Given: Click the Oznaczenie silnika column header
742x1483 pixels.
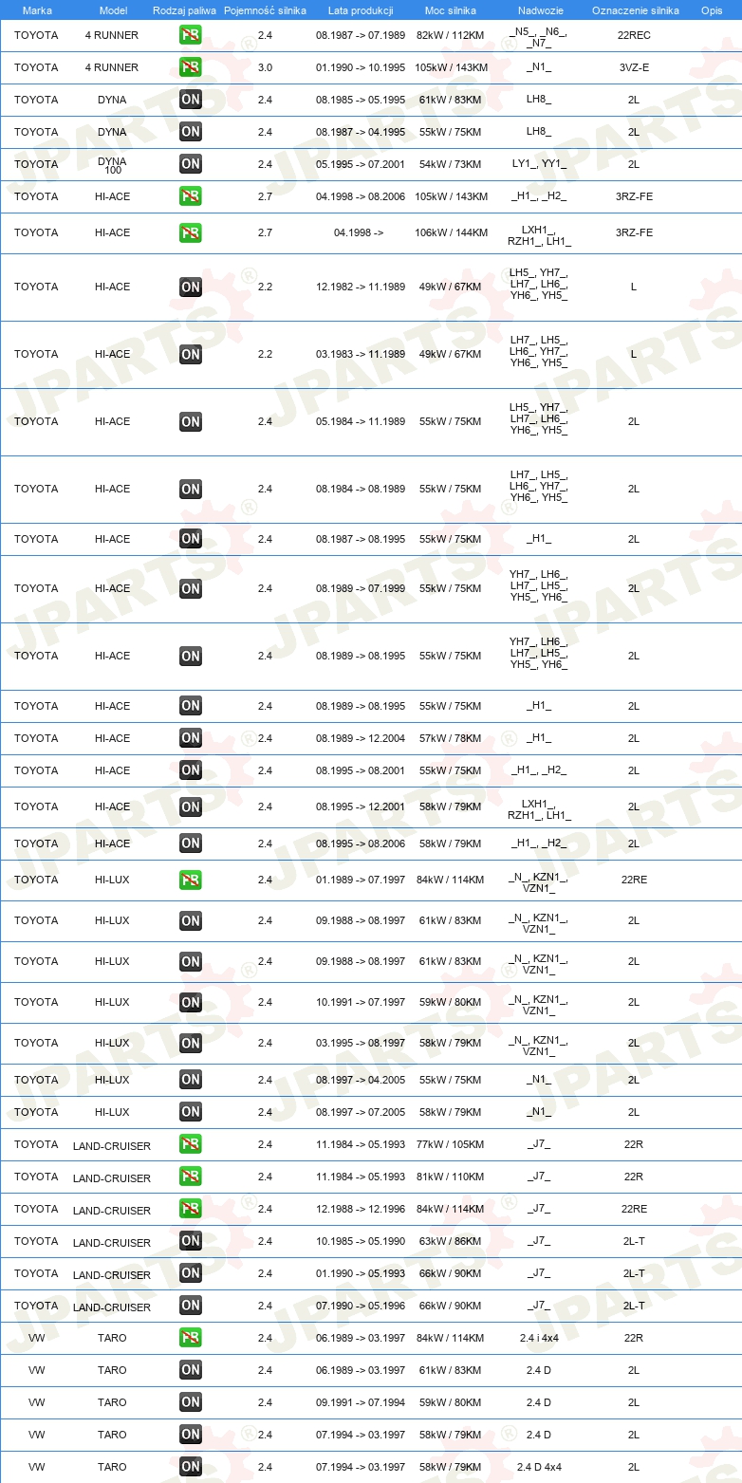Looking at the screenshot, I should tap(635, 10).
